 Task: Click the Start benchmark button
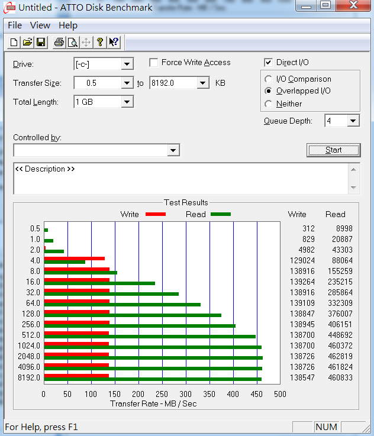pos(333,150)
